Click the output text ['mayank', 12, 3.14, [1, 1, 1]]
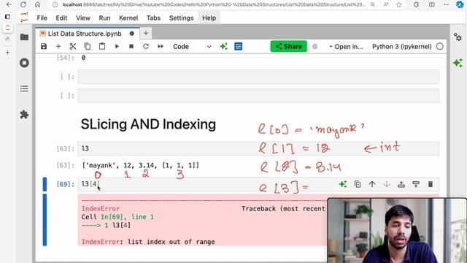 point(141,166)
